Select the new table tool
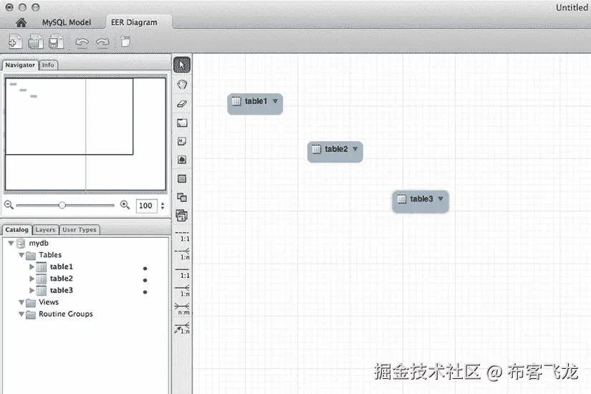The image size is (591, 394). click(182, 178)
